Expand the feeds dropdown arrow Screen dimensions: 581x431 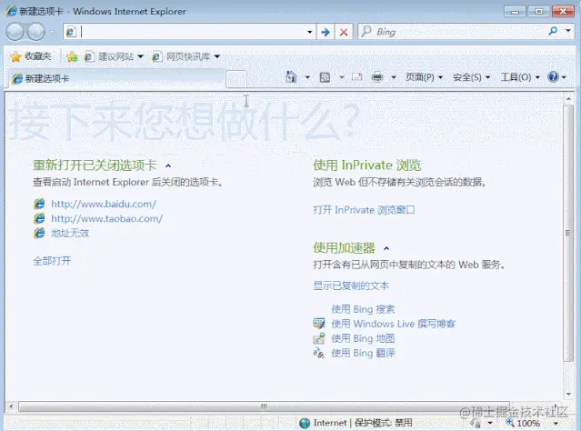coord(342,77)
